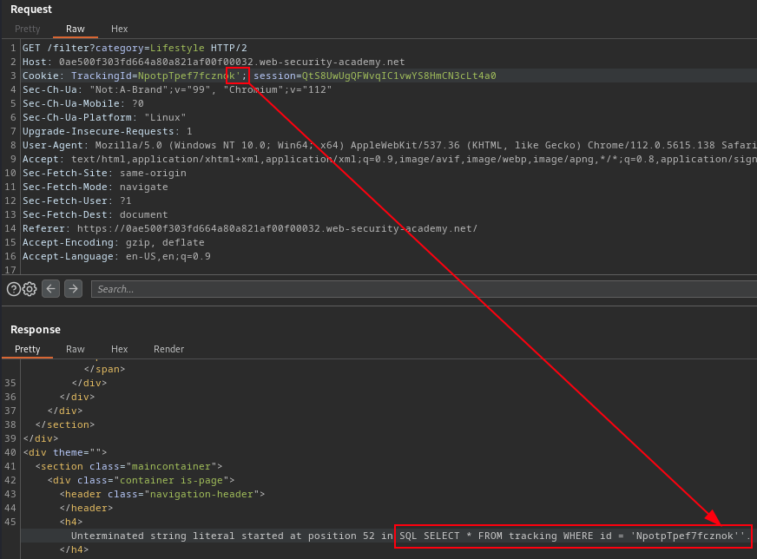Viewport: 757px width, 559px height.
Task: Switch Request view to Pretty tab
Action: click(28, 29)
